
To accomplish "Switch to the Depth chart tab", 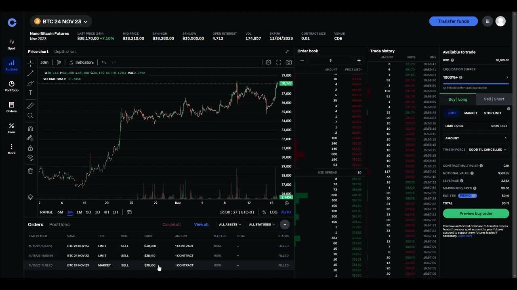I will click(x=65, y=52).
